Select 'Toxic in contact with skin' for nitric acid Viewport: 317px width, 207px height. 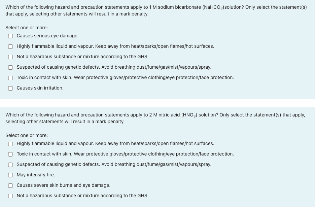coord(10,154)
